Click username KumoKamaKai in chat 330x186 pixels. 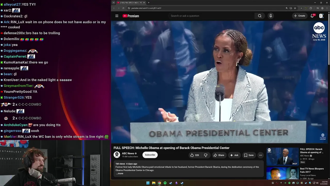tap(16, 62)
